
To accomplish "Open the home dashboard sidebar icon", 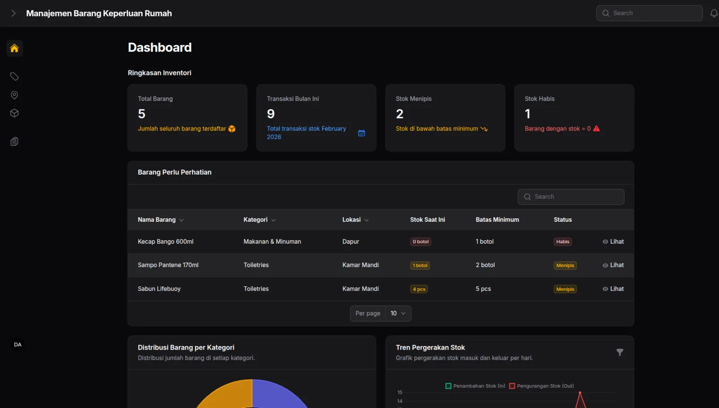I will [x=14, y=48].
